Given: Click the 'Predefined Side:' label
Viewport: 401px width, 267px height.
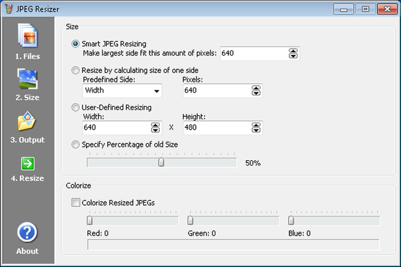Looking at the screenshot, I should pyautogui.click(x=109, y=80).
